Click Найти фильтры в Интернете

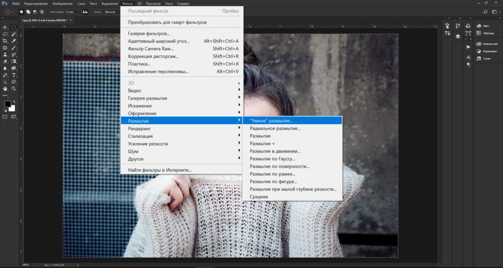(x=182, y=170)
